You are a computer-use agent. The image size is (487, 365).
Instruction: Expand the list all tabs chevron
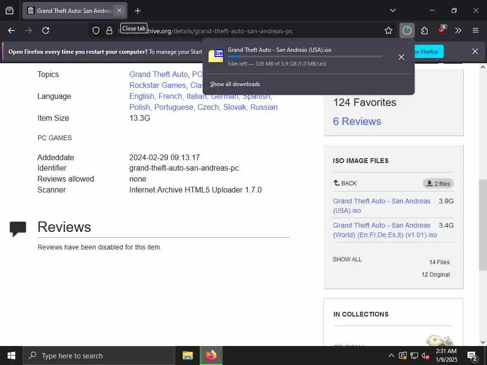point(392,10)
